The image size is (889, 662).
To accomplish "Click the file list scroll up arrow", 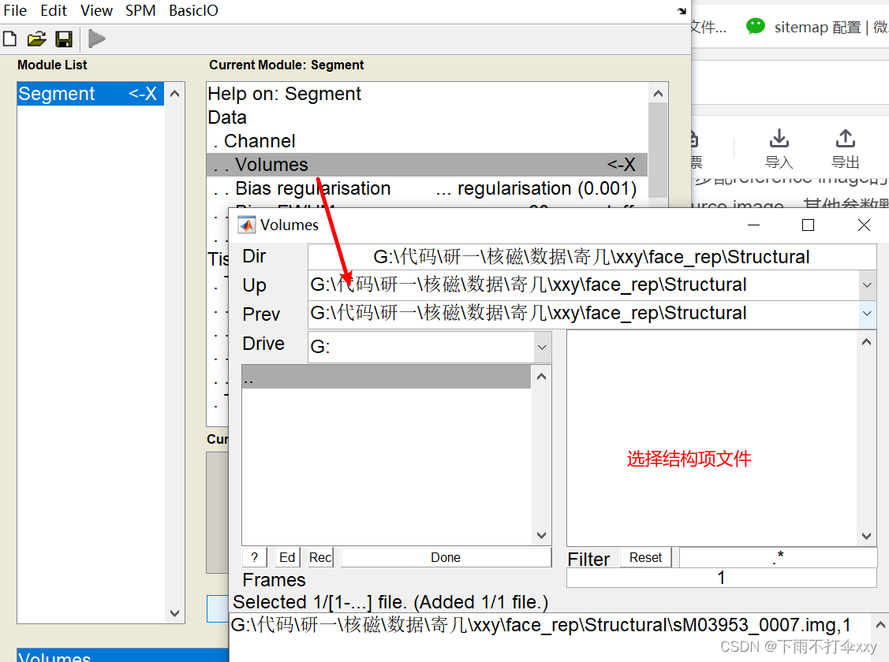I will pyautogui.click(x=866, y=342).
